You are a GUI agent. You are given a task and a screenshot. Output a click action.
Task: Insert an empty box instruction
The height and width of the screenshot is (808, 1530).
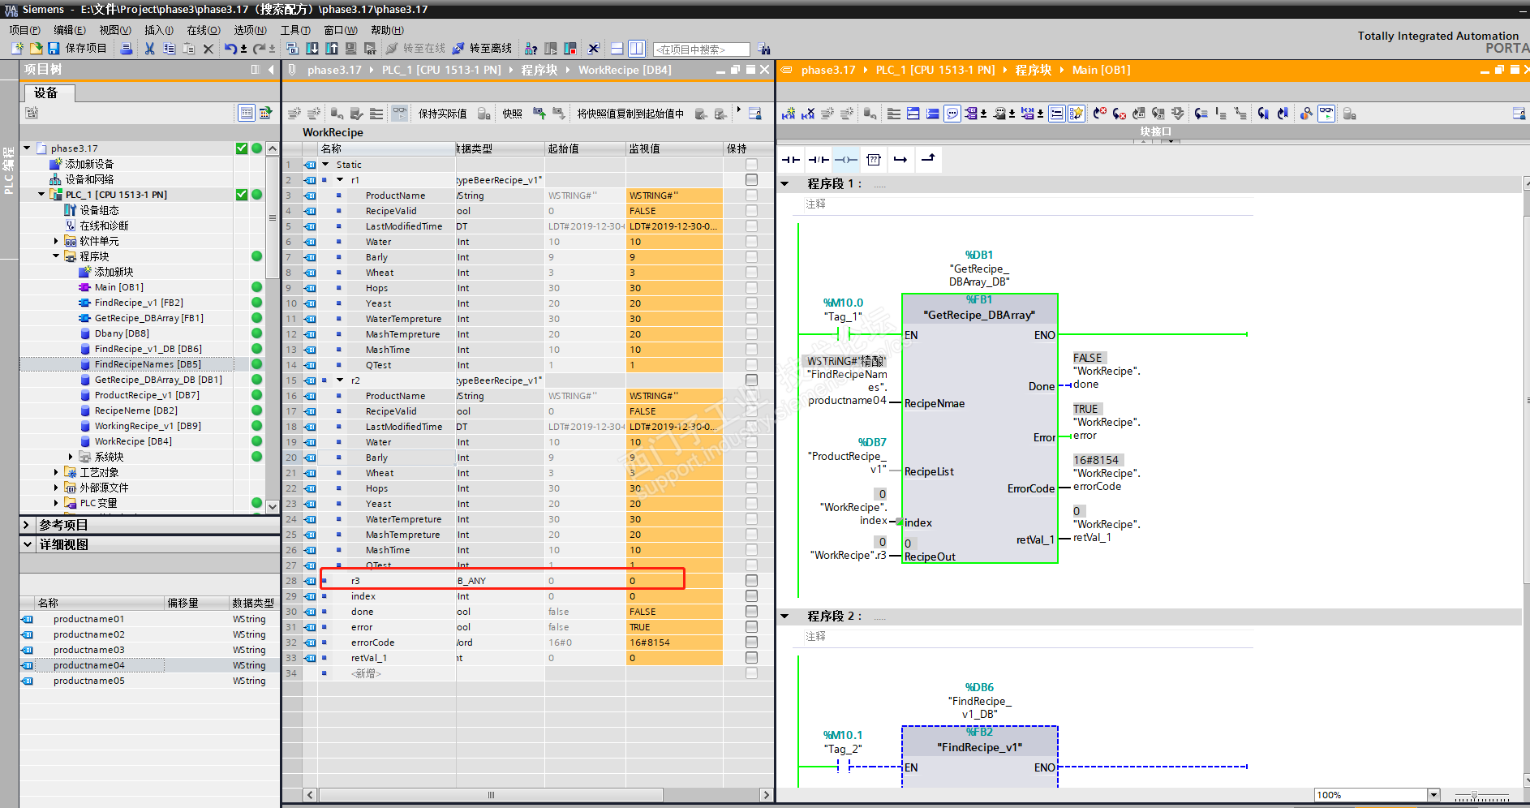tap(873, 160)
